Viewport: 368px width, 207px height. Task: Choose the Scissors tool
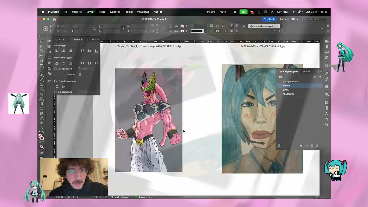click(x=41, y=94)
